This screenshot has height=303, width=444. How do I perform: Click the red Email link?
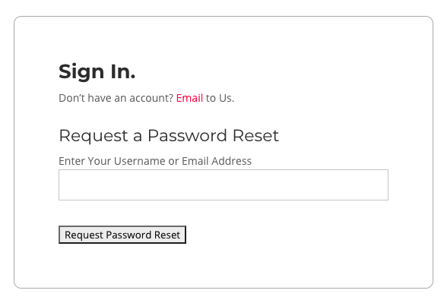pyautogui.click(x=189, y=98)
